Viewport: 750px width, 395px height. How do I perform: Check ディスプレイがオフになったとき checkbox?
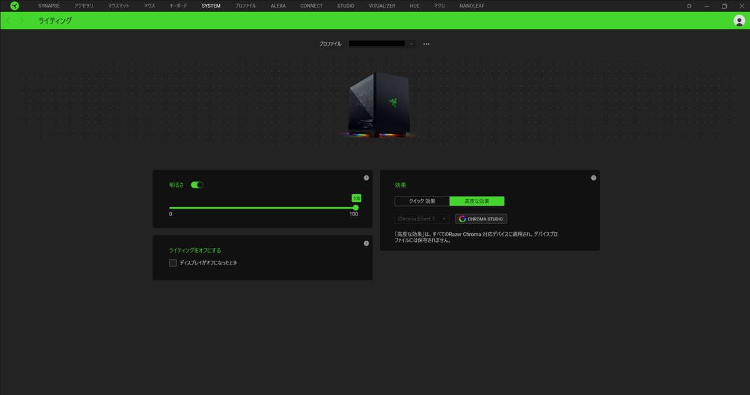click(x=173, y=263)
